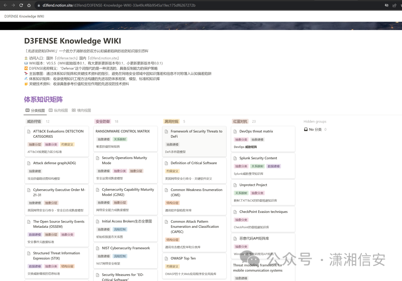The image size is (402, 281).
Task: Click 数据建模 tag on OSSEM card
Action: pos(35,235)
